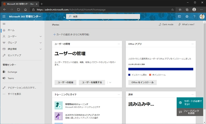This screenshot has height=124, width=206.
Task: Open カスタマイズされたセットアップ ガイド link
Action: [83, 115]
